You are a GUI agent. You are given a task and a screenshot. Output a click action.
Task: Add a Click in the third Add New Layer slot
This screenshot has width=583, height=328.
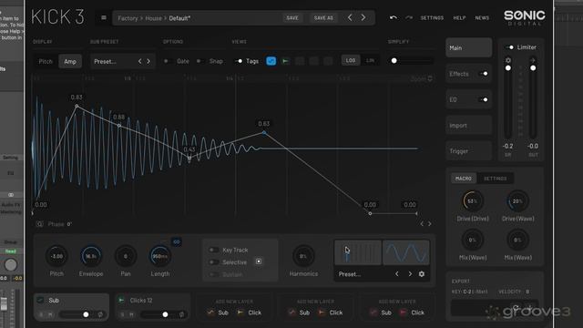pos(413,313)
